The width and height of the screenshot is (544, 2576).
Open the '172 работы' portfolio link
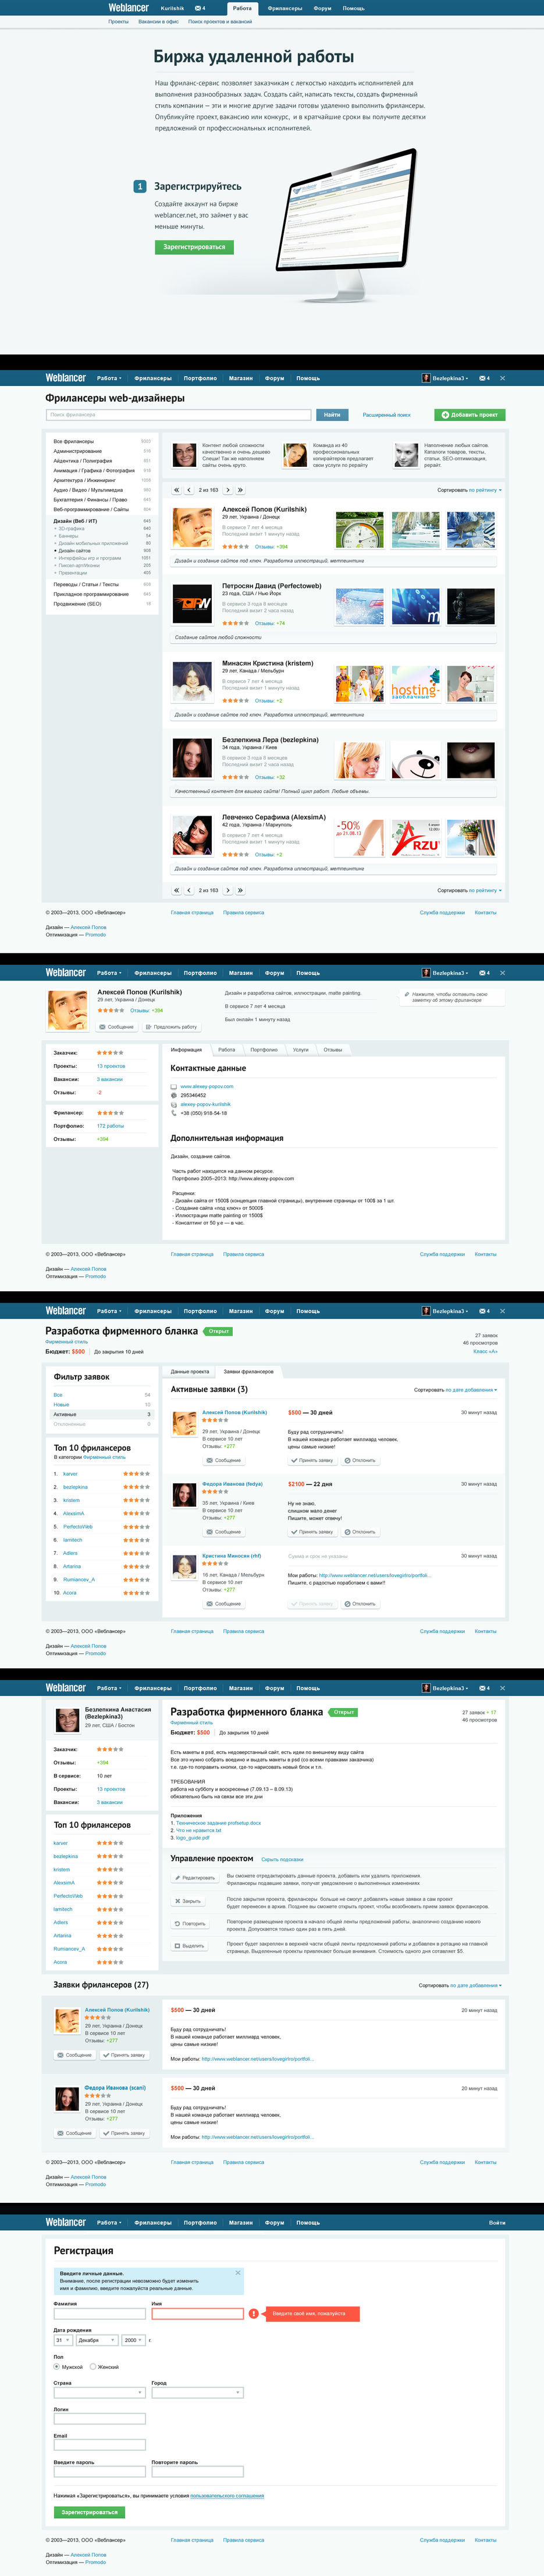pyautogui.click(x=110, y=1126)
